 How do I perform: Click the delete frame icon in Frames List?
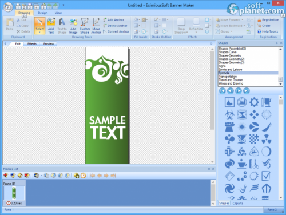tap(27, 175)
